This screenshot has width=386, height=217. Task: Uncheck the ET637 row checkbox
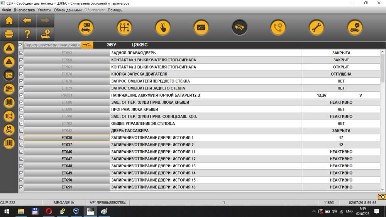click(21, 145)
